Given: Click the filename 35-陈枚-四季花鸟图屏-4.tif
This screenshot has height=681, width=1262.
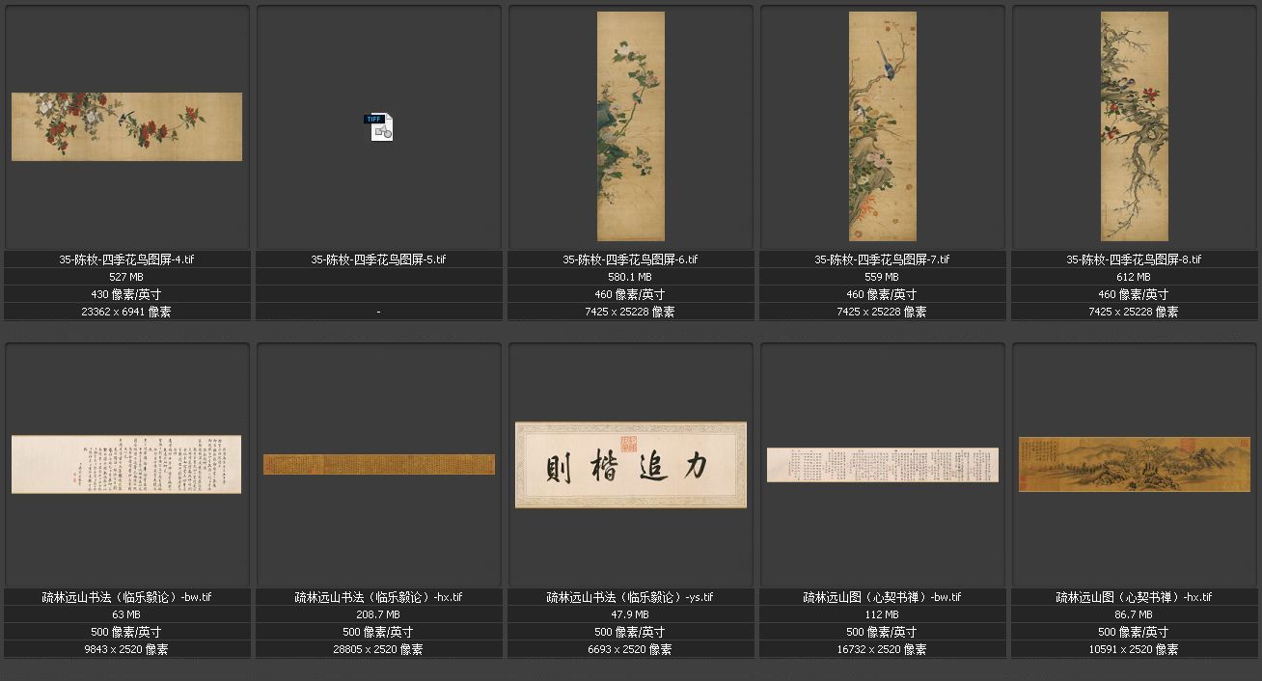Looking at the screenshot, I should pos(126,259).
